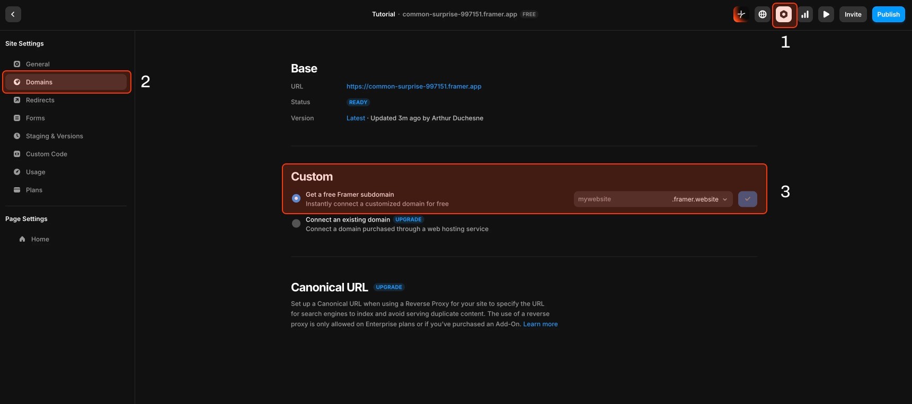The width and height of the screenshot is (912, 404).
Task: Click the Usage icon
Action: click(17, 172)
